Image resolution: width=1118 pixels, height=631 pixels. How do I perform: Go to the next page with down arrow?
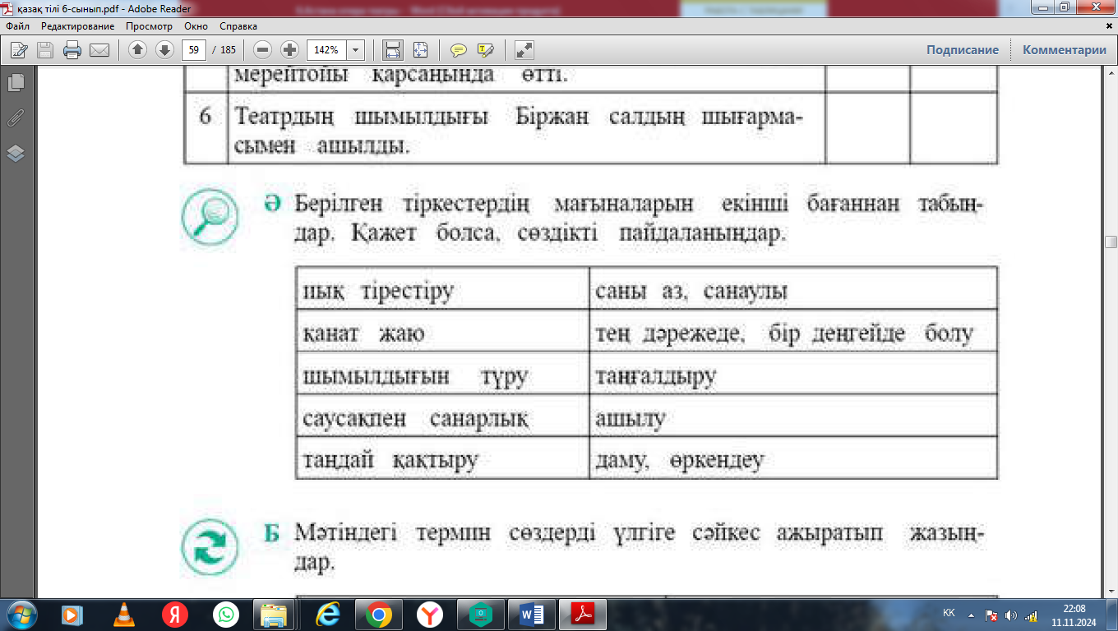pyautogui.click(x=164, y=50)
